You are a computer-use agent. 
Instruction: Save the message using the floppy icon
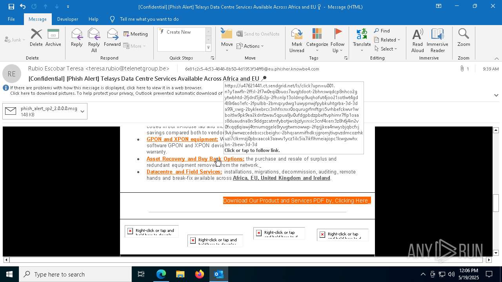11,7
